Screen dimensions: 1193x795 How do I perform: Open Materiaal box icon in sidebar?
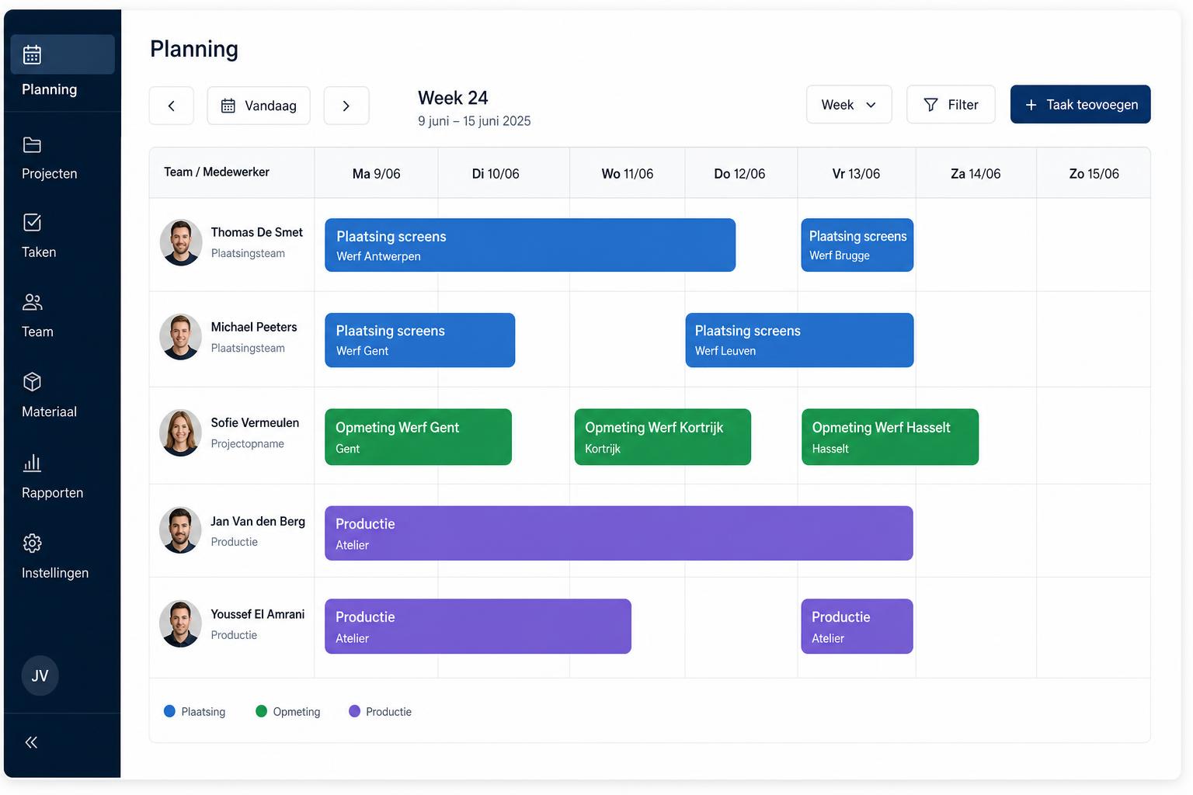tap(32, 382)
